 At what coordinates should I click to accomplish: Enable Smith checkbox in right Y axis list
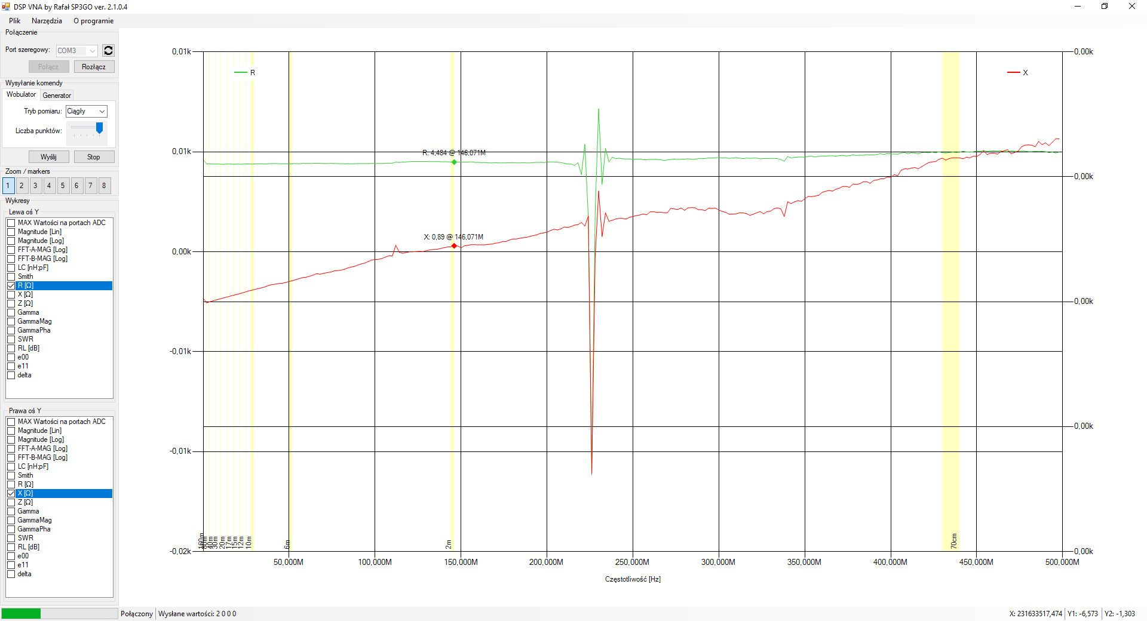click(x=11, y=475)
